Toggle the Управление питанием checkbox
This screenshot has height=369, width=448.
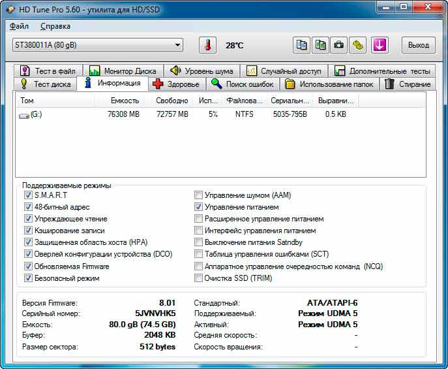click(198, 207)
